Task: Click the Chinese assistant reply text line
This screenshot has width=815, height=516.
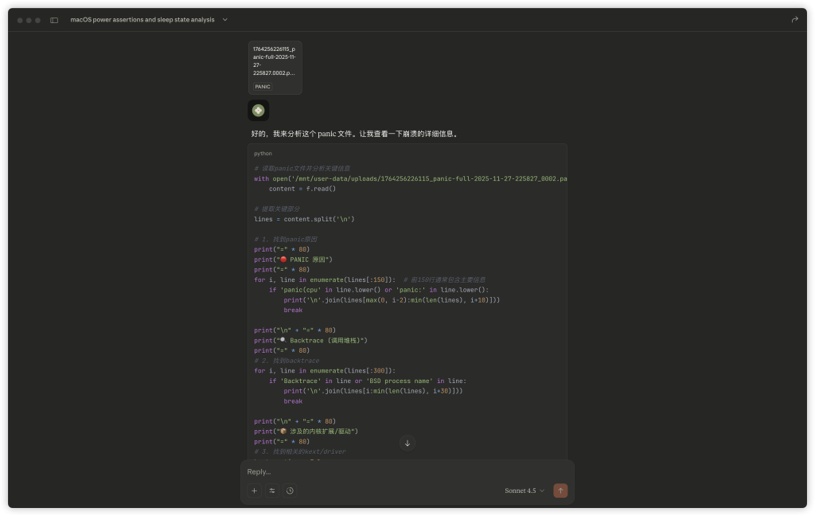Action: pos(354,134)
